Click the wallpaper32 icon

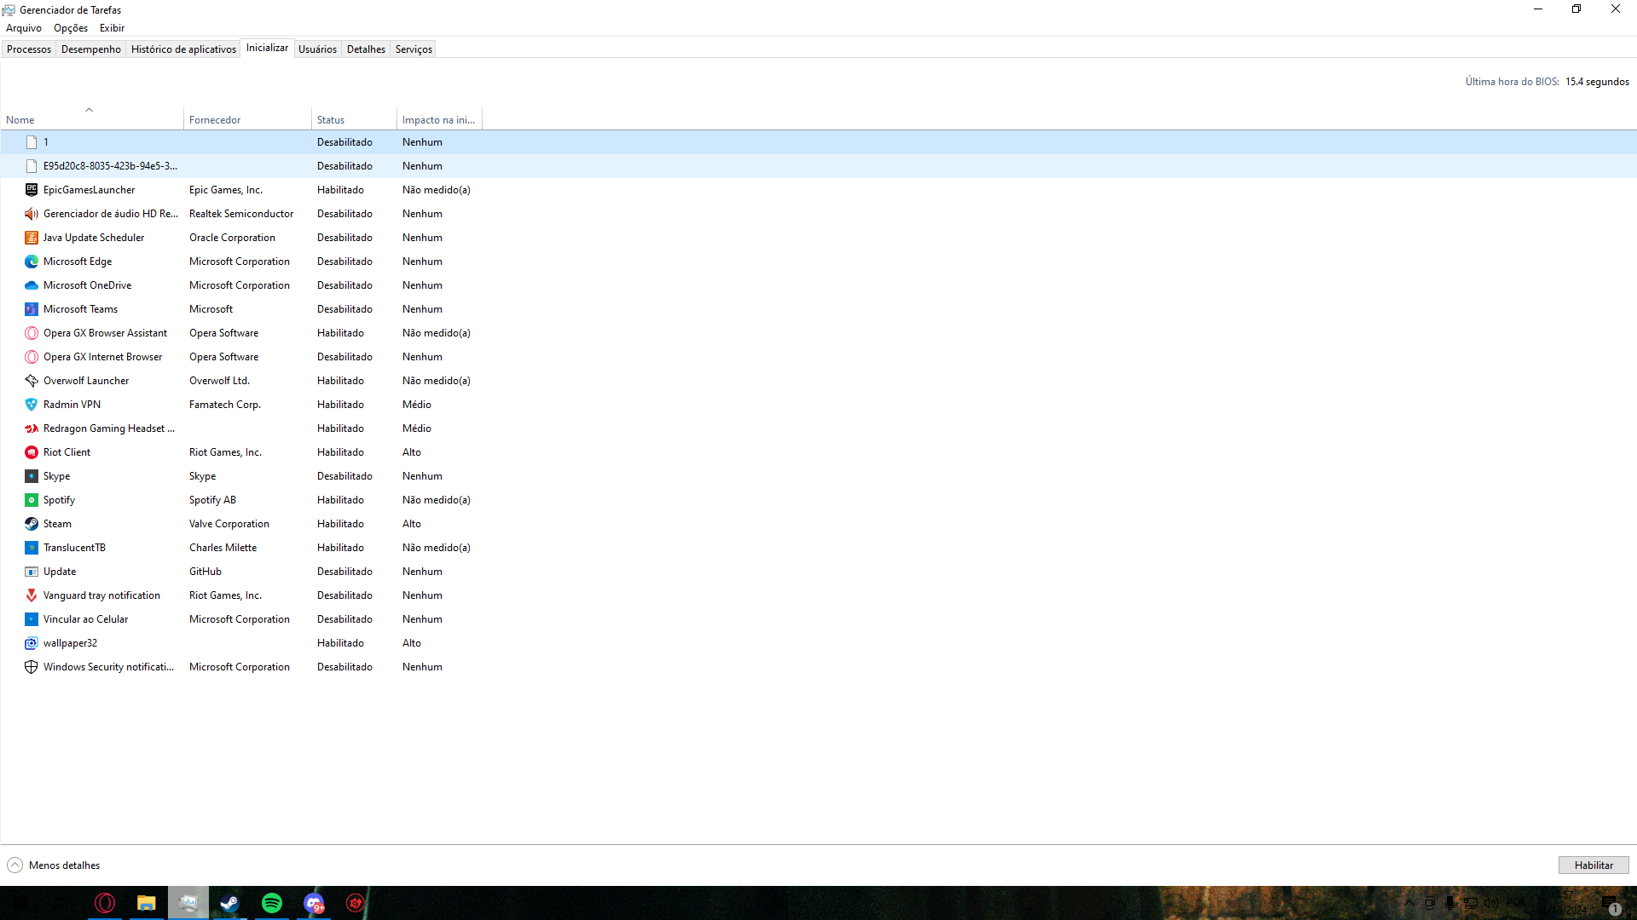click(32, 643)
